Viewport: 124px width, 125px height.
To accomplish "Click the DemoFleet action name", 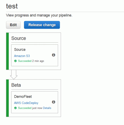I will tap(23, 97).
